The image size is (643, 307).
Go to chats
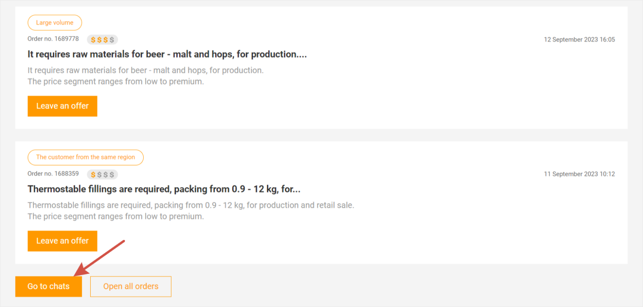tap(49, 286)
